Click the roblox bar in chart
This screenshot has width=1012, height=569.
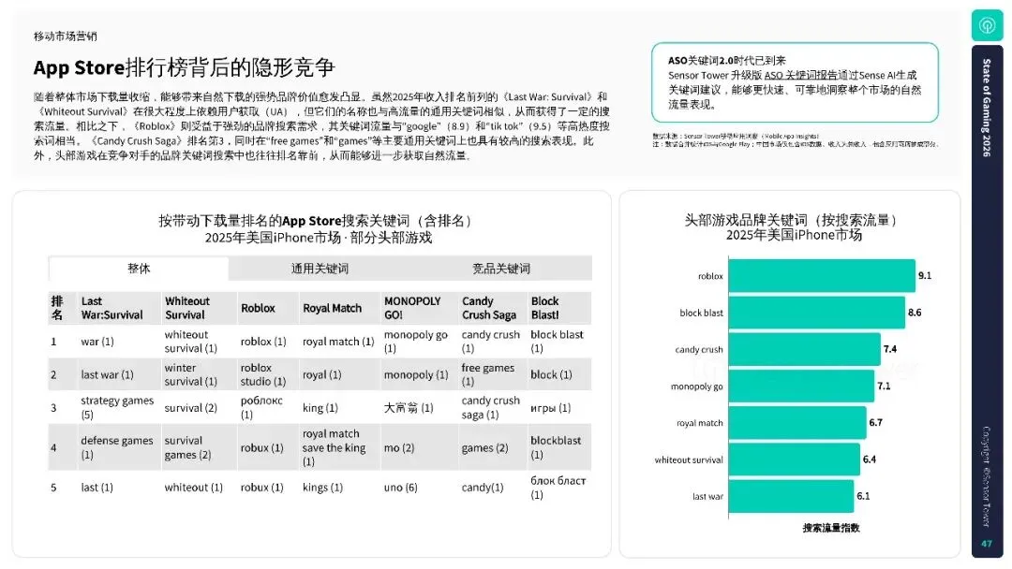click(822, 275)
